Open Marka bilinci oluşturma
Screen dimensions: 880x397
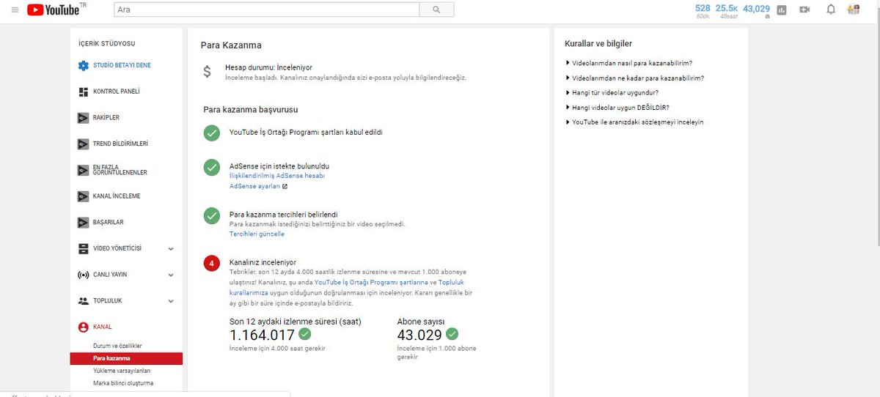click(x=123, y=383)
